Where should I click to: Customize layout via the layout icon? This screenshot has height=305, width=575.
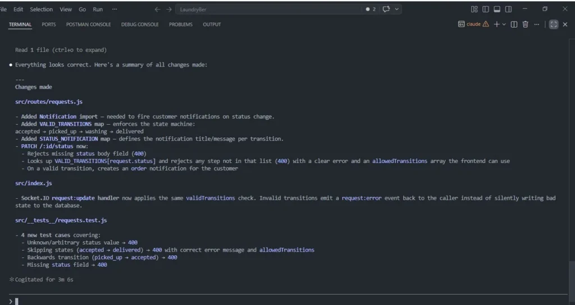click(x=474, y=9)
